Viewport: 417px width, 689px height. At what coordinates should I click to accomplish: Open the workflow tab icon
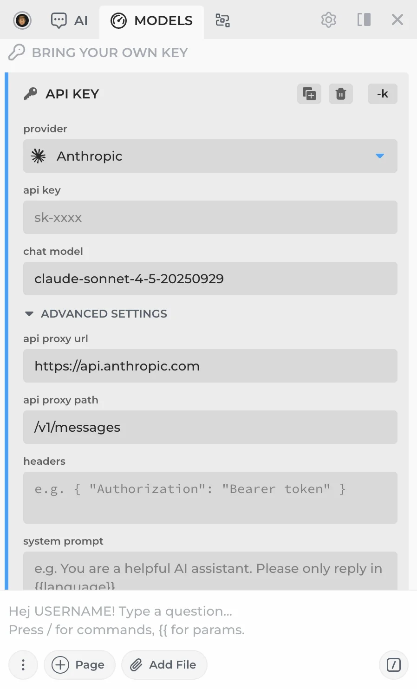[222, 20]
